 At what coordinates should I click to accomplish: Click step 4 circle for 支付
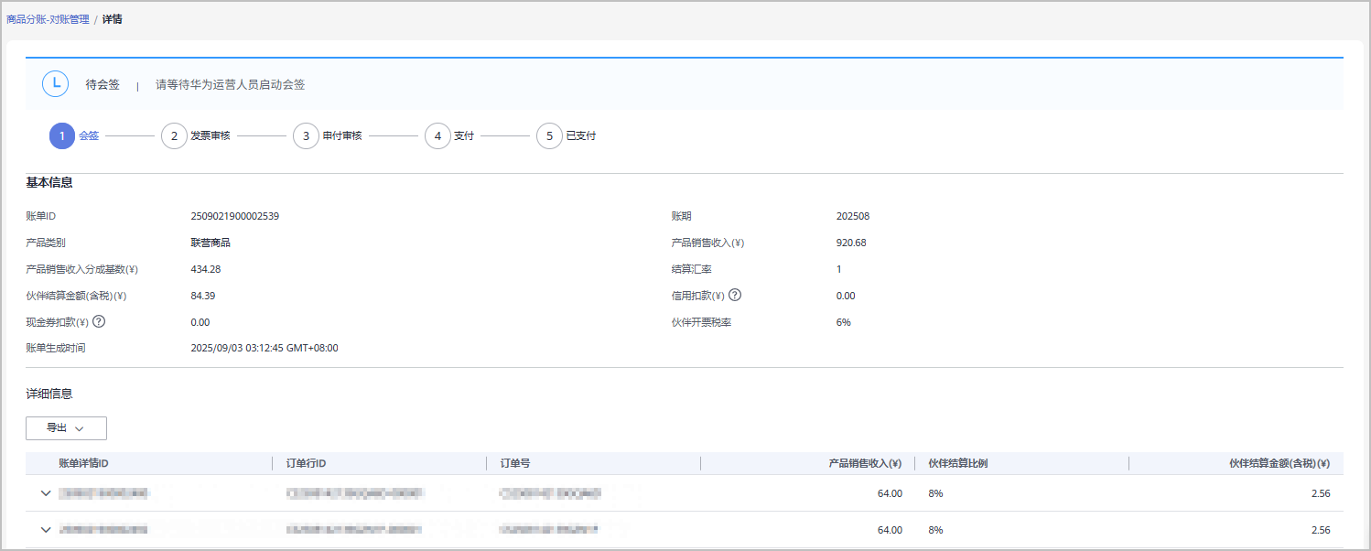point(437,136)
